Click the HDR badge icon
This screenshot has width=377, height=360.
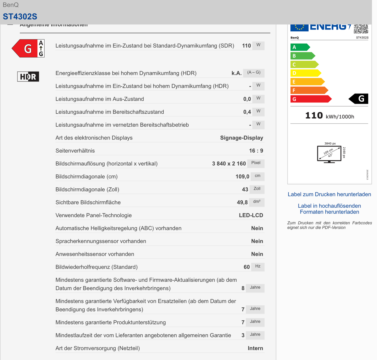[x=28, y=77]
